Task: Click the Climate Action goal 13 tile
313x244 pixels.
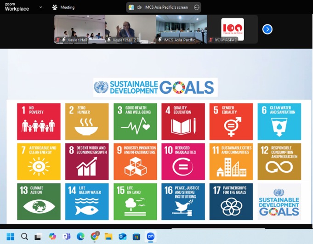Action: pos(39,202)
